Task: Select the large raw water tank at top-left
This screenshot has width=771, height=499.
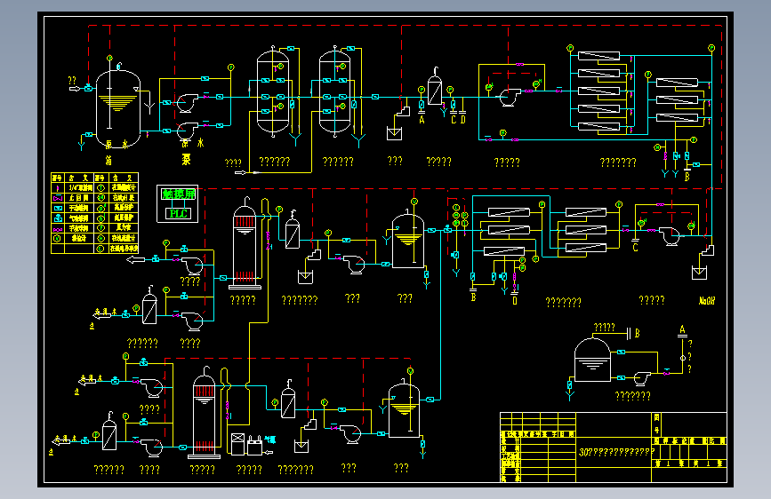Action: point(118,109)
